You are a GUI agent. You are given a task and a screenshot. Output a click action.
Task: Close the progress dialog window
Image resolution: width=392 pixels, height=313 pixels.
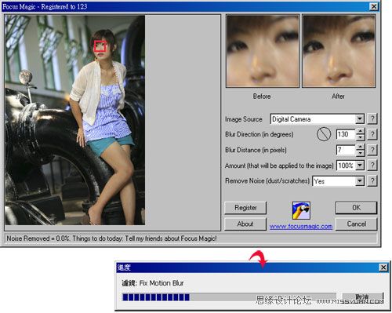click(x=383, y=268)
